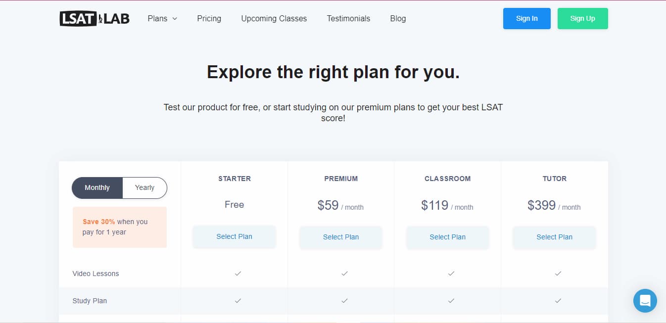This screenshot has height=323, width=666.
Task: Open the chat support bubble icon
Action: (645, 300)
